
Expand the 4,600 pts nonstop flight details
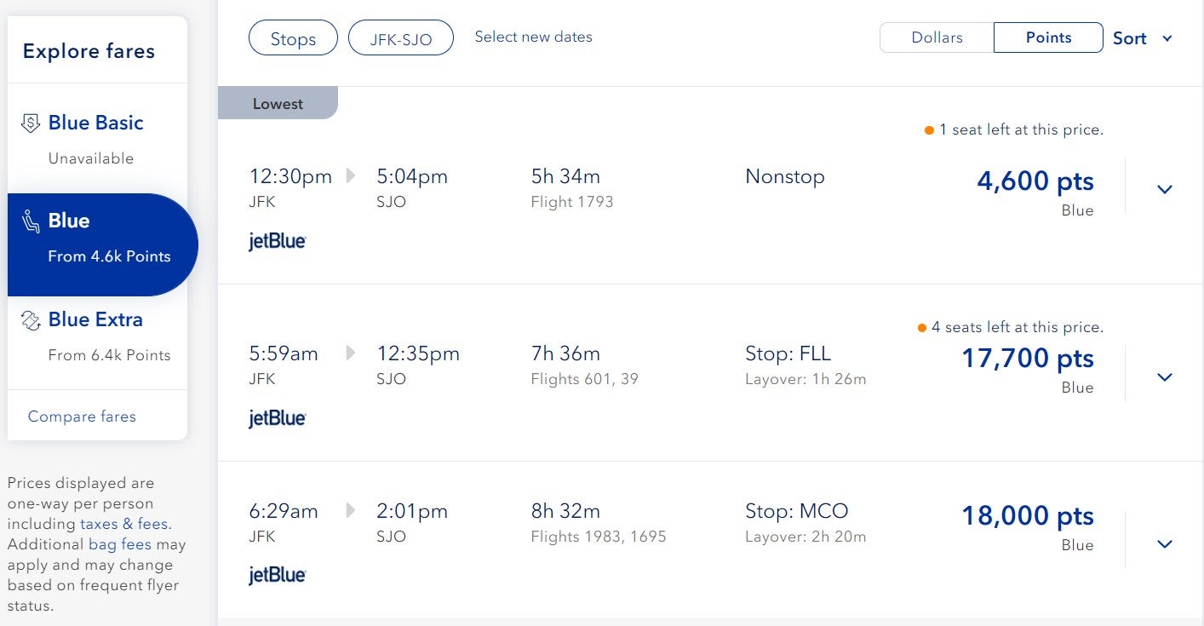pyautogui.click(x=1165, y=189)
